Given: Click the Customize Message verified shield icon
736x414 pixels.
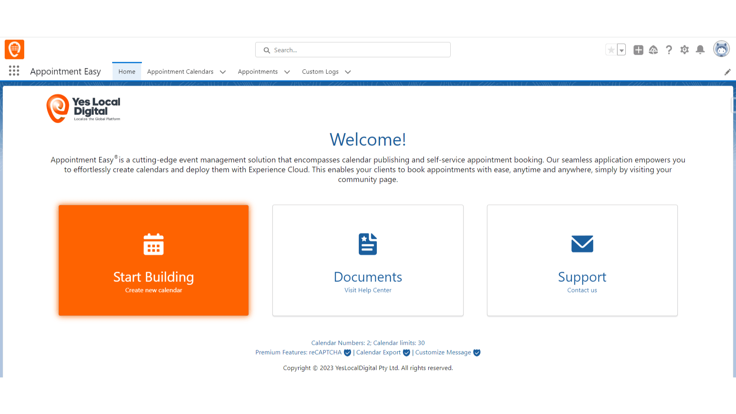Looking at the screenshot, I should click(x=477, y=353).
